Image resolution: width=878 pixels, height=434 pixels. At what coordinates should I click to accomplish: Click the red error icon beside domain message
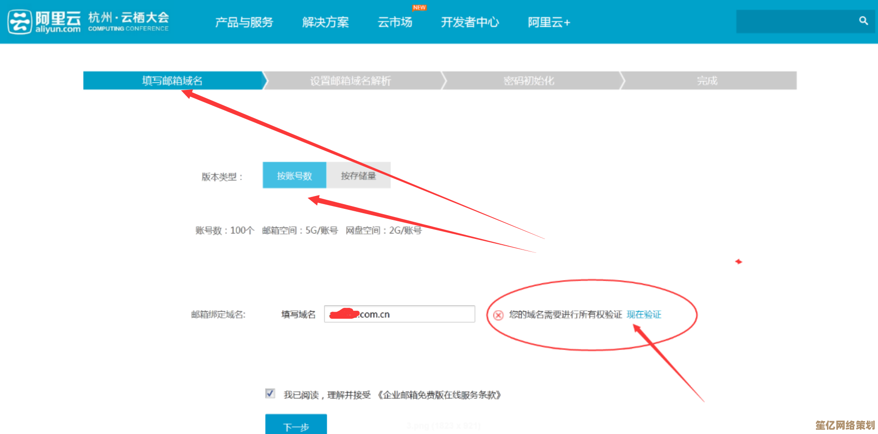tap(498, 315)
